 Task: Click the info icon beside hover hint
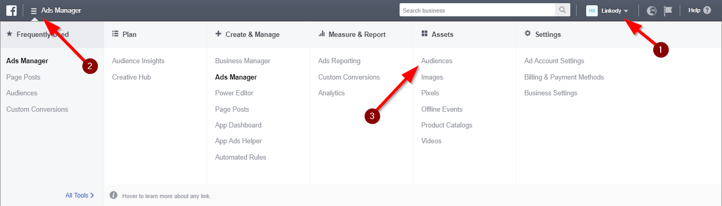[x=113, y=195]
